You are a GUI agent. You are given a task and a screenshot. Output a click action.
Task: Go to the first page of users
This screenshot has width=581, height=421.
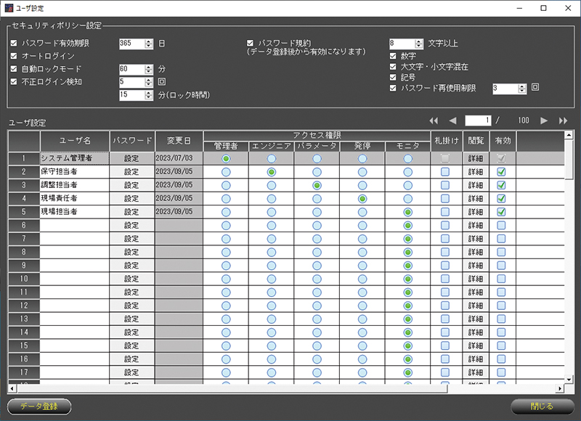(434, 120)
